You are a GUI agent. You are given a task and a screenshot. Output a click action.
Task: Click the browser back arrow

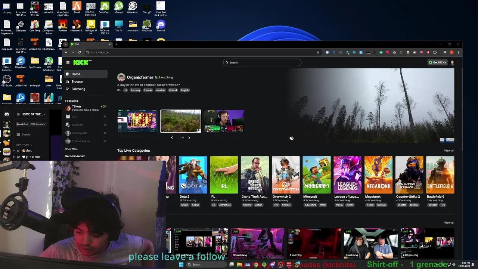tap(66, 52)
